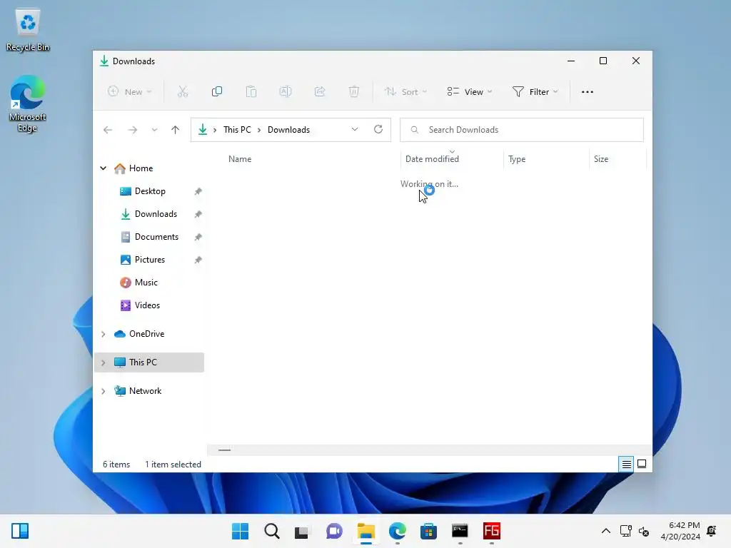Expand the Network tree node
Screen dimensions: 731x548
104,392
